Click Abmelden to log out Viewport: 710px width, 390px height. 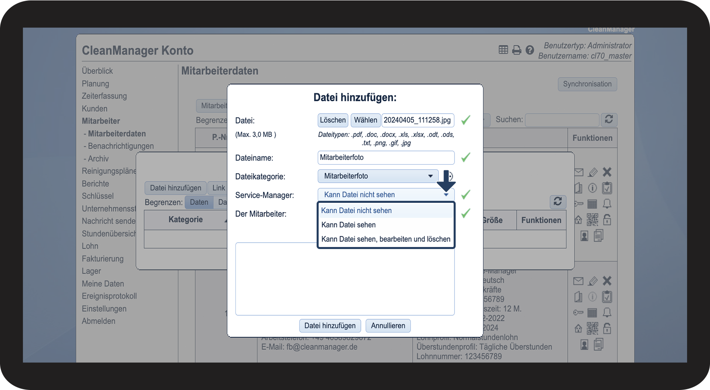click(98, 321)
